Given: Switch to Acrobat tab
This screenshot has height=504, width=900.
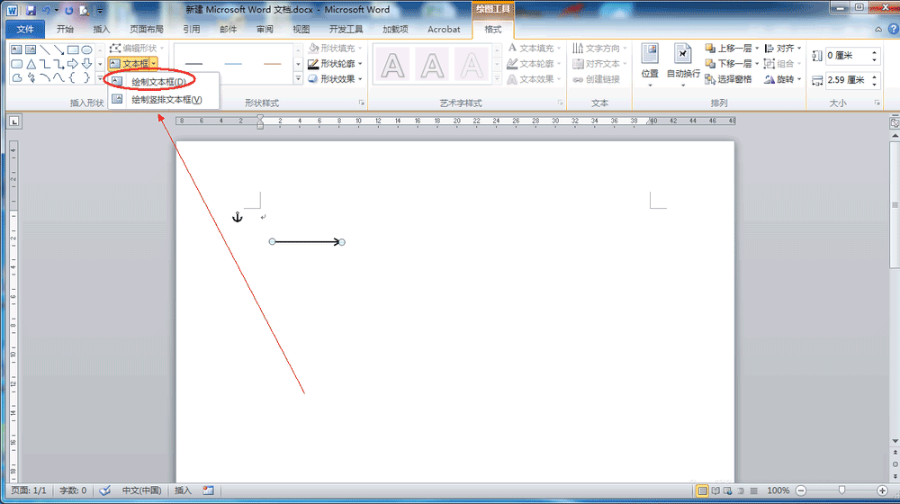Looking at the screenshot, I should point(444,30).
